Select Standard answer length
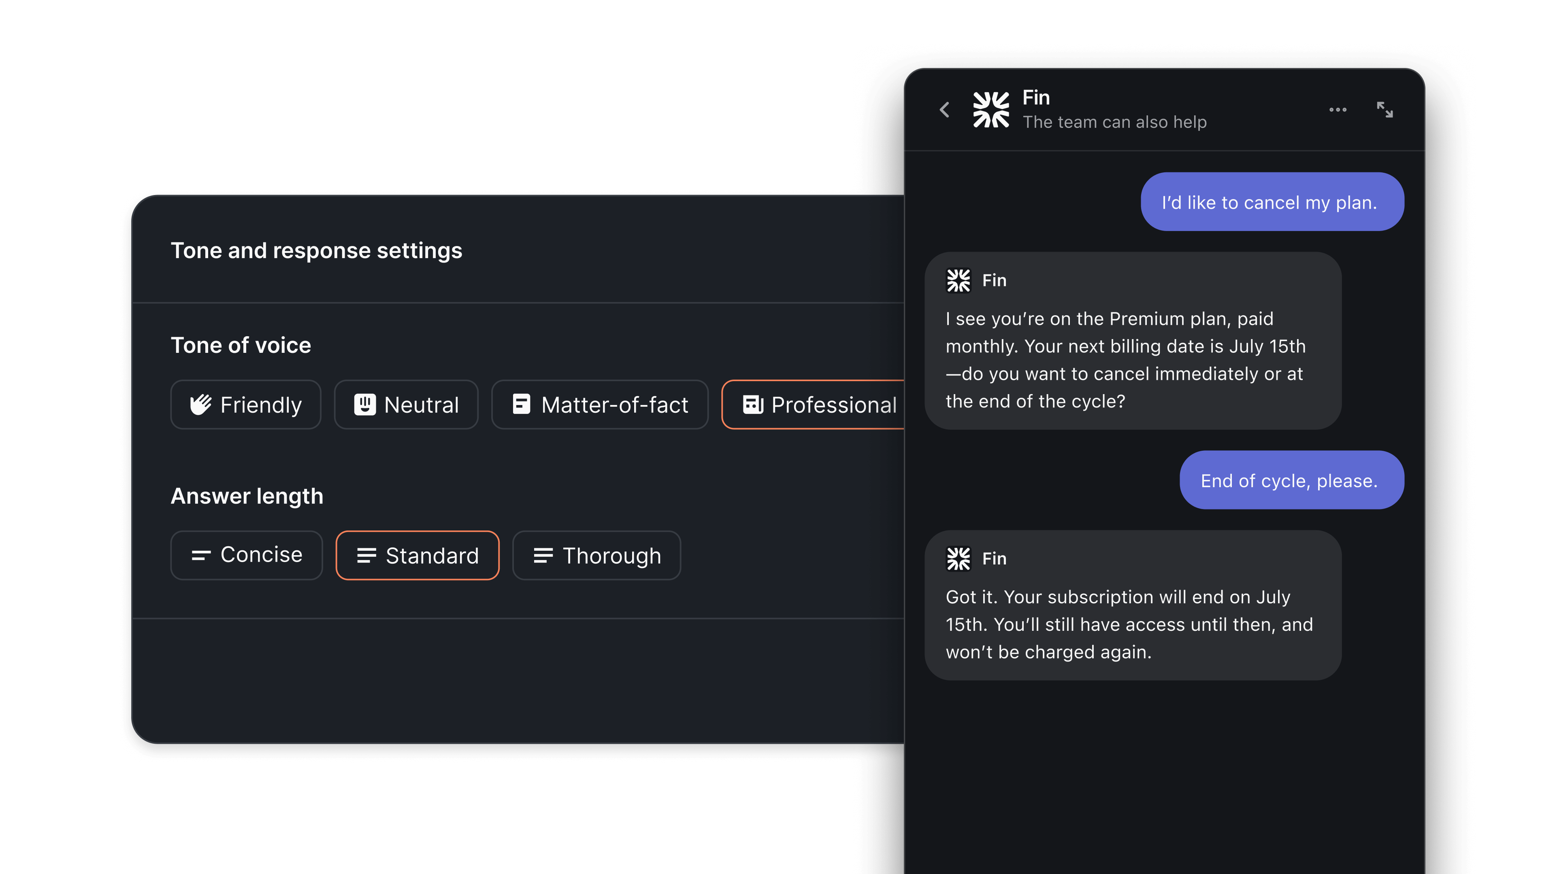The width and height of the screenshot is (1555, 874). (x=417, y=555)
